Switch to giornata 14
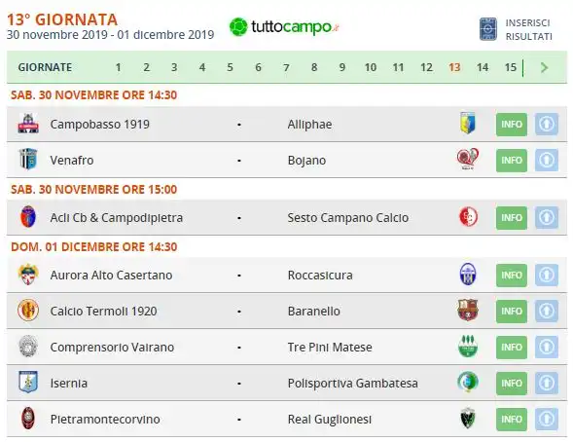 (x=483, y=67)
